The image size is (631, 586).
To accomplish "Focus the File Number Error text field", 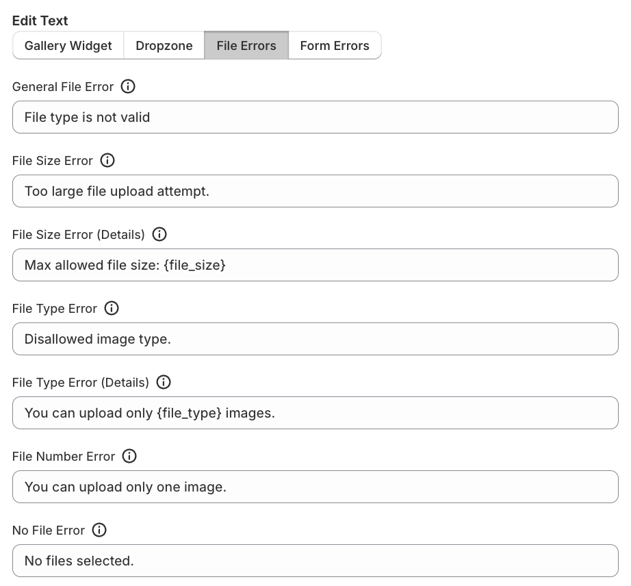I will click(315, 487).
